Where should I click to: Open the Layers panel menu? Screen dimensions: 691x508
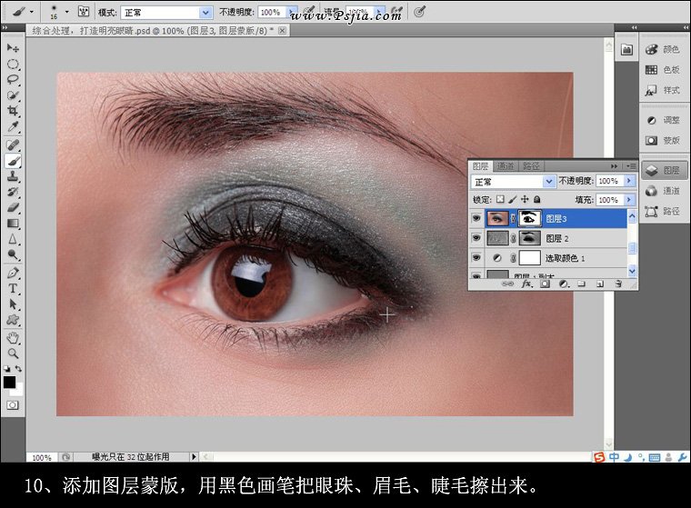point(631,166)
